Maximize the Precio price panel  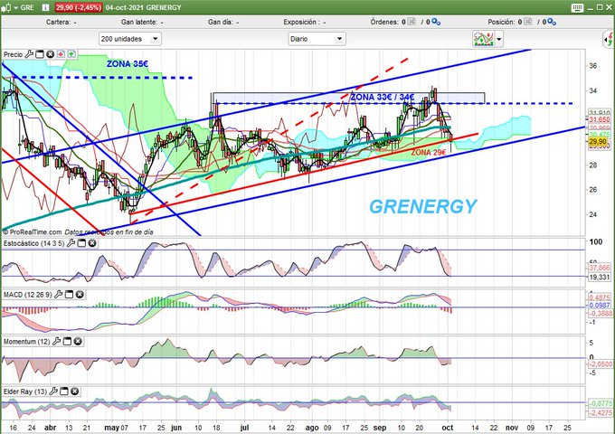40,54
